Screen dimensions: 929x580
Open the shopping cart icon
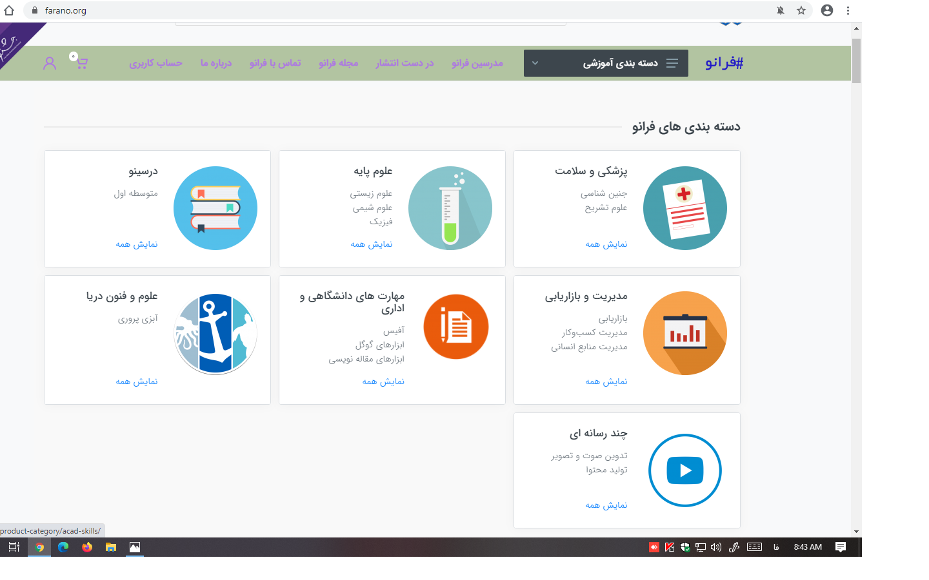[79, 62]
